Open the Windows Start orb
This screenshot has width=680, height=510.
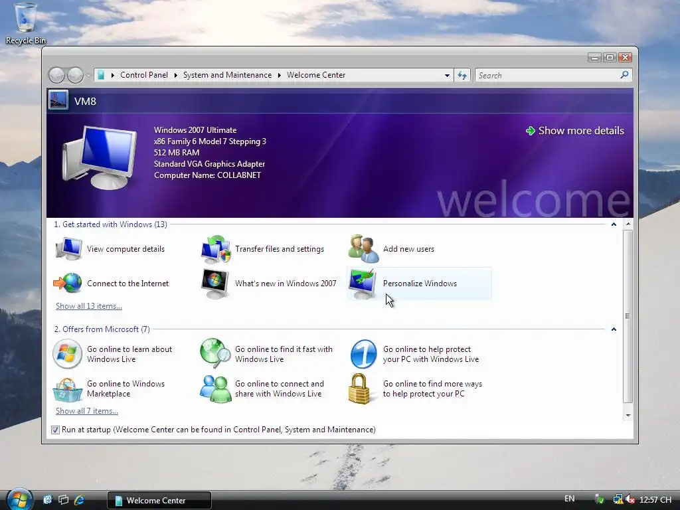(19, 499)
